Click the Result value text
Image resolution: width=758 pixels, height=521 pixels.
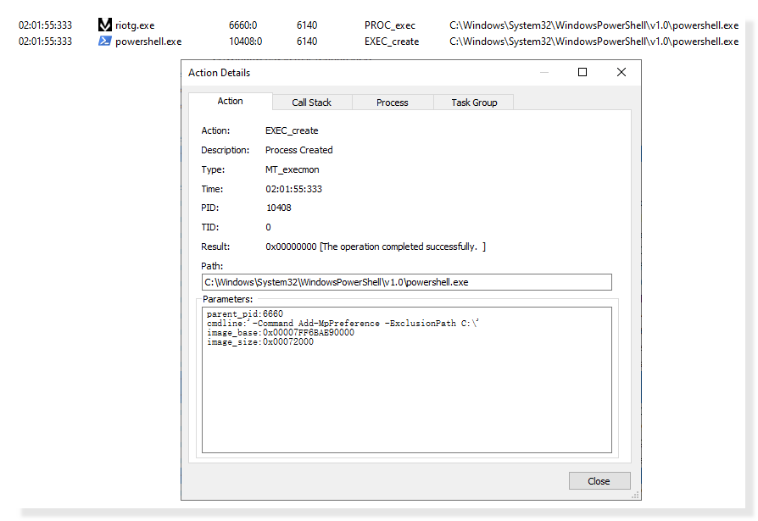[376, 247]
